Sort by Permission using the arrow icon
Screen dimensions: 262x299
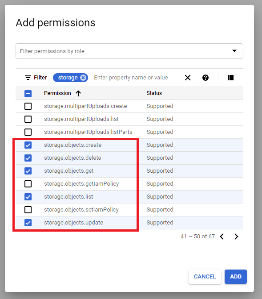coord(78,93)
